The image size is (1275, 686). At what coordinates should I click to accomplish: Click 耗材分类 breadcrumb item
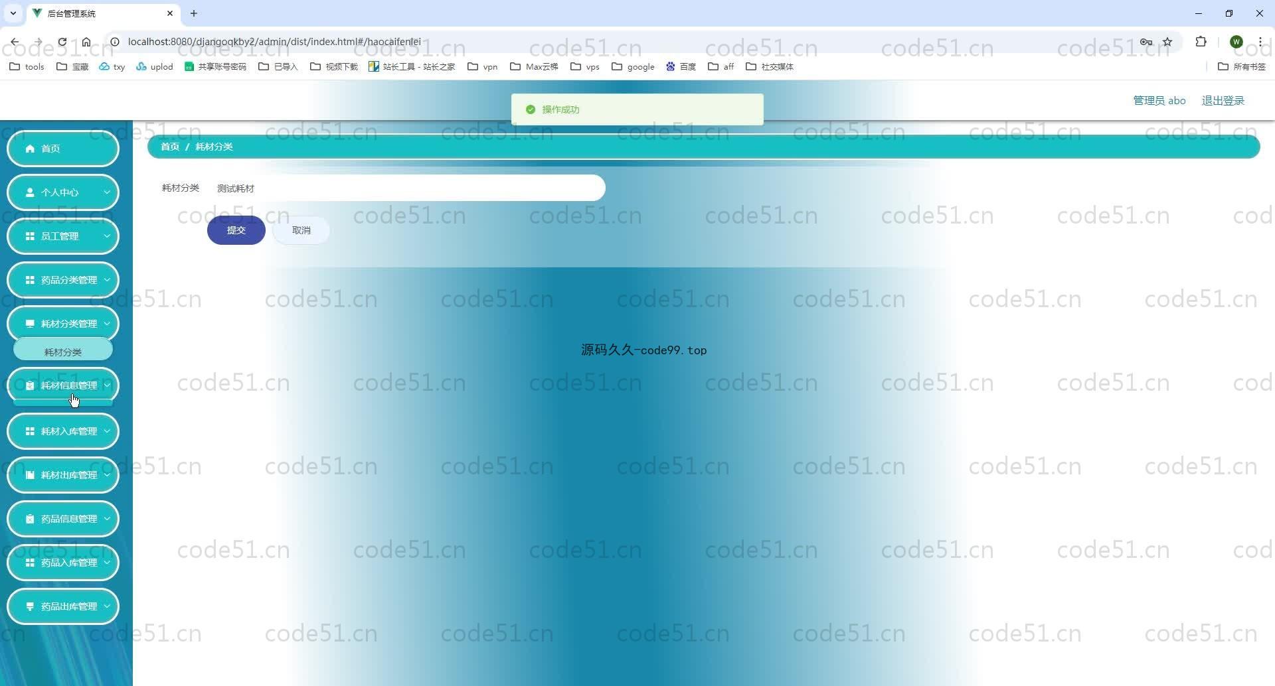pyautogui.click(x=214, y=147)
